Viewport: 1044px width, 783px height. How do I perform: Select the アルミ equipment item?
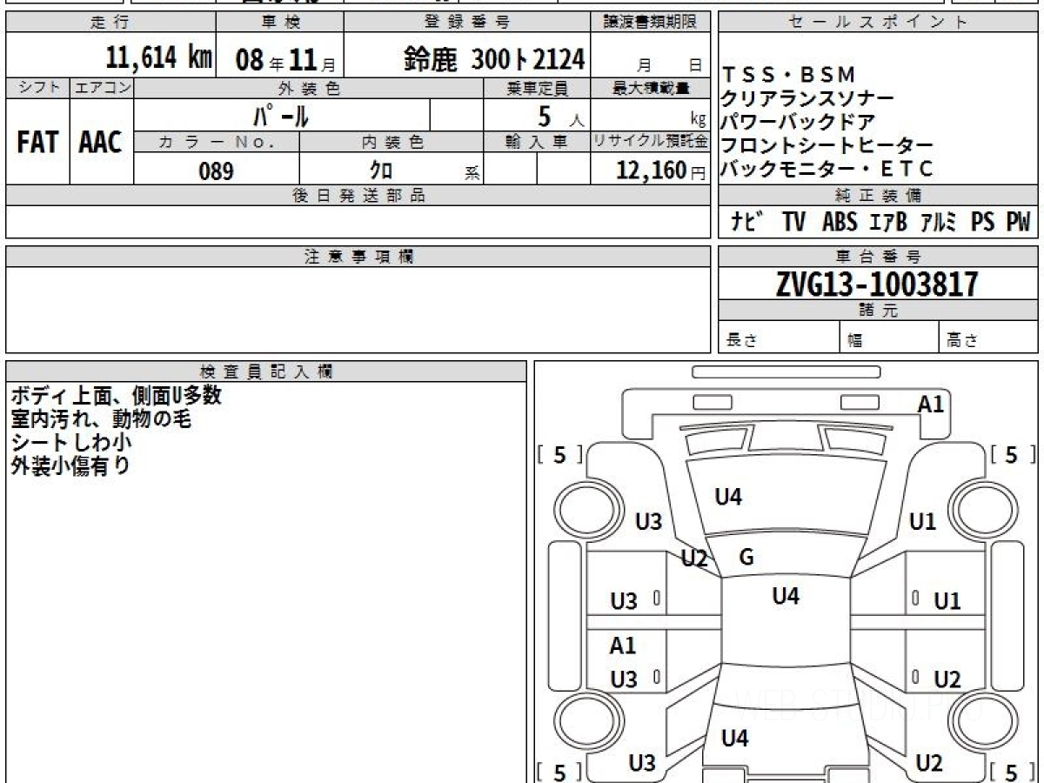point(938,223)
